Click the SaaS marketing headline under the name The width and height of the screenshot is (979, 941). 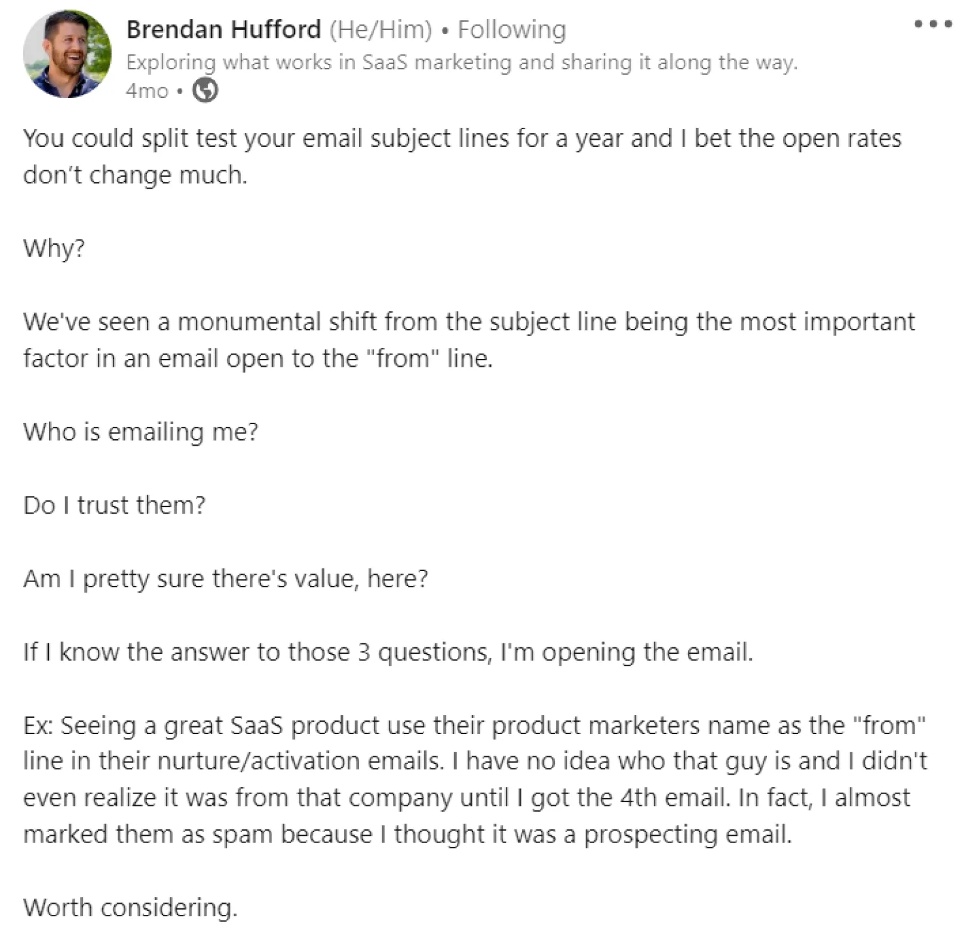pyautogui.click(x=461, y=62)
